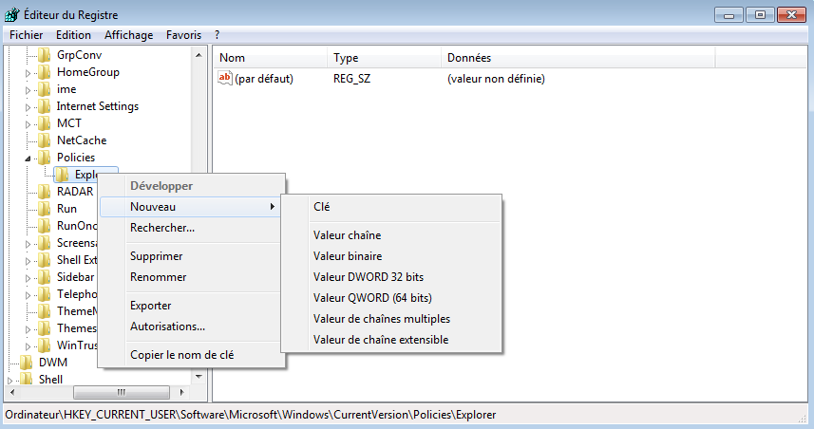Choose Copier le nom de clé
Viewport: 814px width, 429px height.
[190, 355]
